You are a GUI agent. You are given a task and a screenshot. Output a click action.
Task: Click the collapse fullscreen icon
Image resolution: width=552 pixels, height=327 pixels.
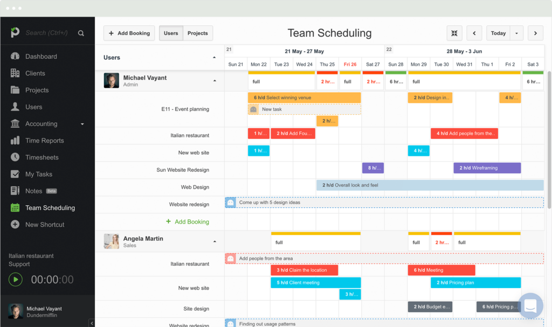pyautogui.click(x=454, y=33)
